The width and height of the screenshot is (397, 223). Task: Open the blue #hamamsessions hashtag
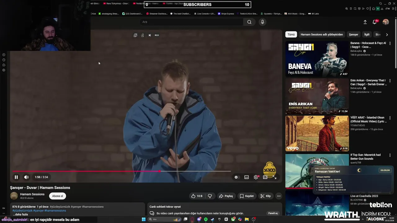pyautogui.click(x=55, y=211)
